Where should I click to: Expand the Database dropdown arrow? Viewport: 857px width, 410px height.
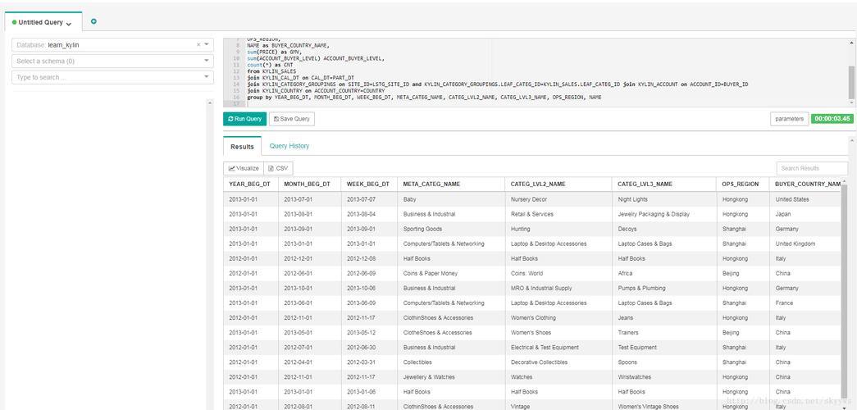(x=207, y=45)
